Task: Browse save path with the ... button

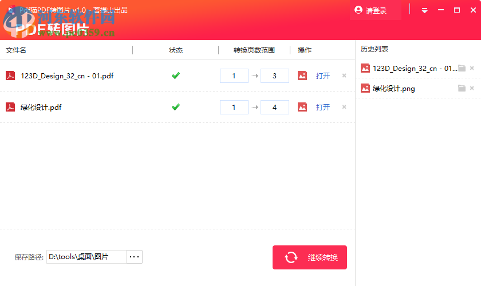Action: tap(135, 257)
